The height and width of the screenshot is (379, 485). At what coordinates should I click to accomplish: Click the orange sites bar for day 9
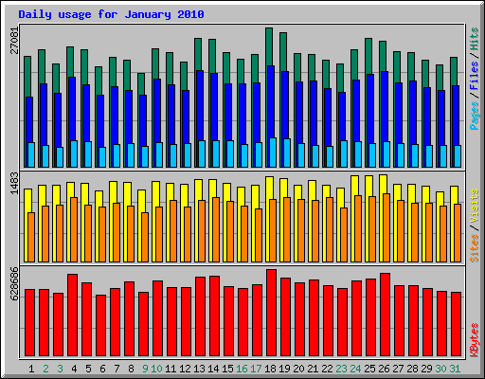[x=145, y=237]
